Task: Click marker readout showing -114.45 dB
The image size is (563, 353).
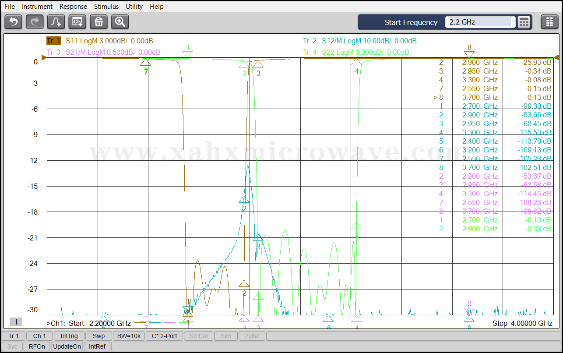Action: 495,194
